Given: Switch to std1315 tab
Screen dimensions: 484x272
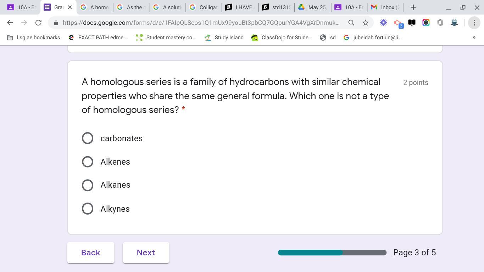Looking at the screenshot, I should pos(276,7).
